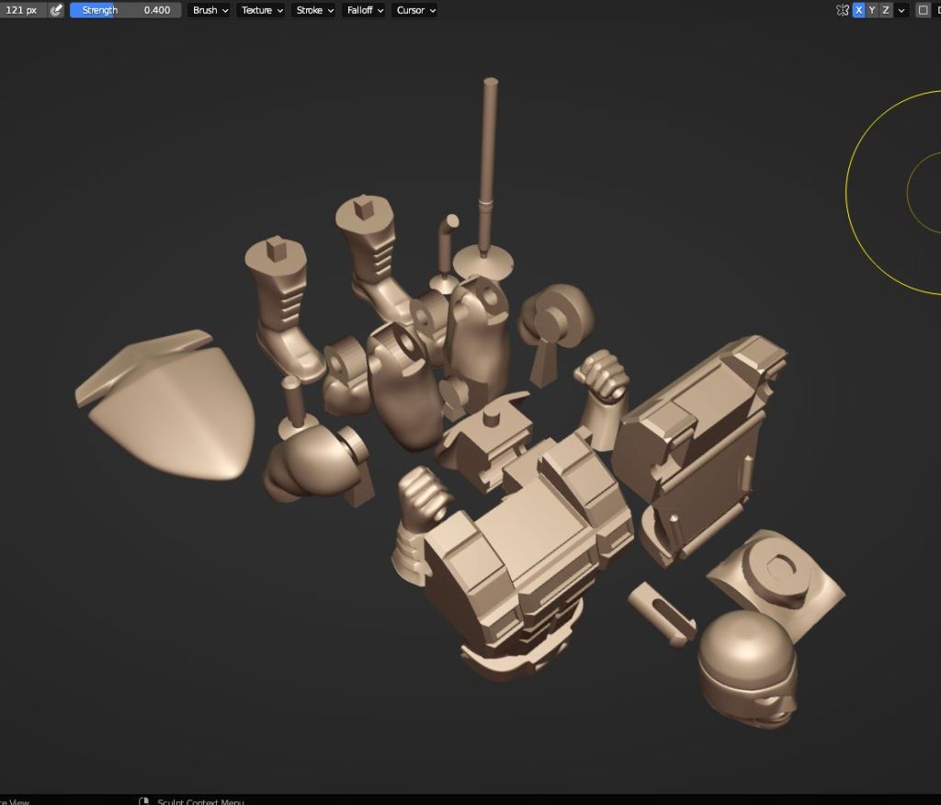Open symmetry options chevron after Z
This screenshot has width=941, height=805.
[901, 10]
